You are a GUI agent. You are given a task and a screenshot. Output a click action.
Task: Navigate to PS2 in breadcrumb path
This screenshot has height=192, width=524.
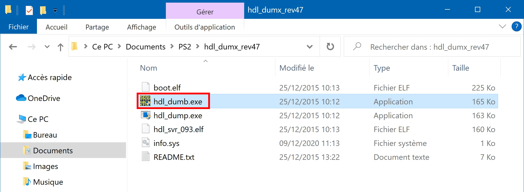coord(185,47)
